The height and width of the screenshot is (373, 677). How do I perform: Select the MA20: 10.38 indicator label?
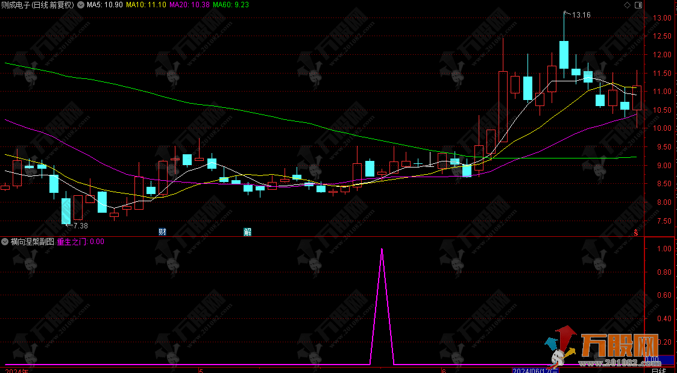tap(190, 5)
